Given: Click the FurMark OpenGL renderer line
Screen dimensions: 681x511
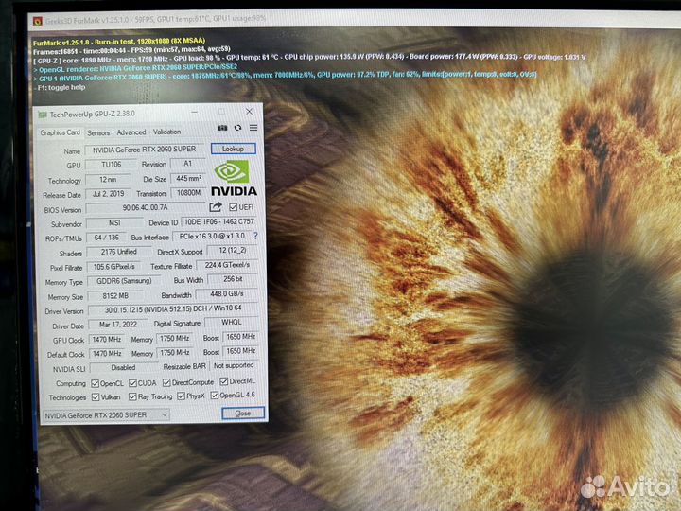Looking at the screenshot, I should tap(135, 68).
